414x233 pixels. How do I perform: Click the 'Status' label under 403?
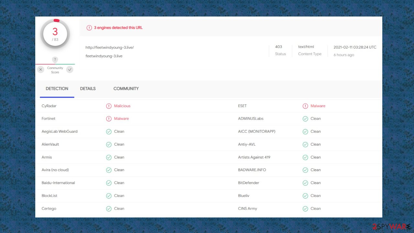tap(280, 54)
